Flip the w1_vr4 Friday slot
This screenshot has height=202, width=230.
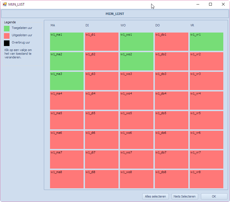click(207, 100)
